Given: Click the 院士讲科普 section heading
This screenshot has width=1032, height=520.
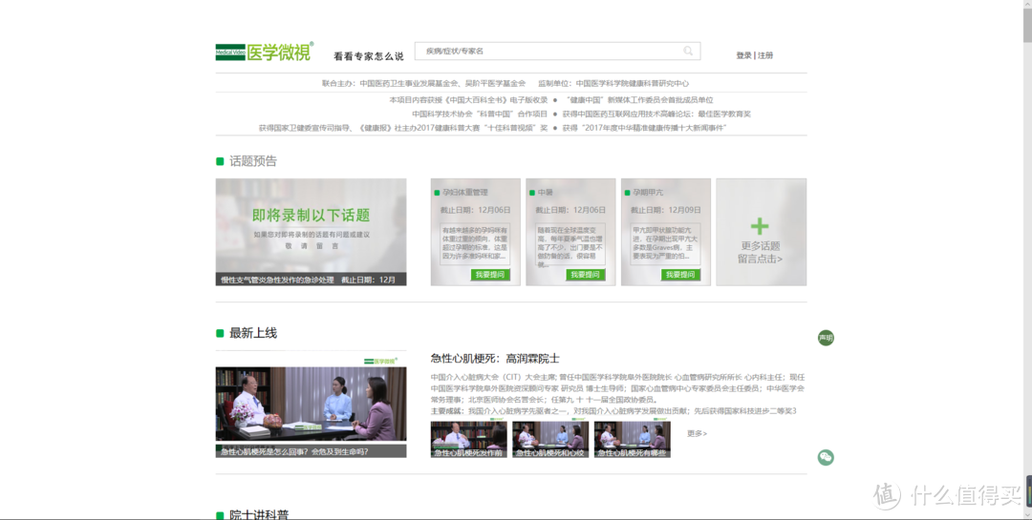Looking at the screenshot, I should click(x=259, y=514).
